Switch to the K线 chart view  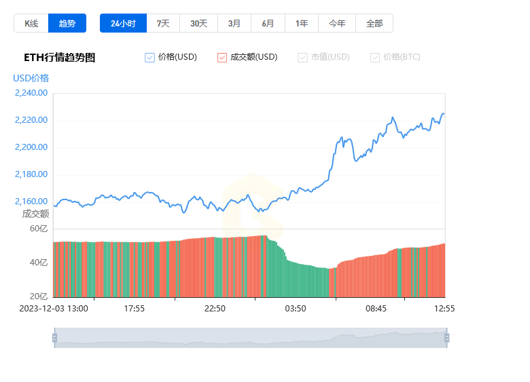coord(31,23)
